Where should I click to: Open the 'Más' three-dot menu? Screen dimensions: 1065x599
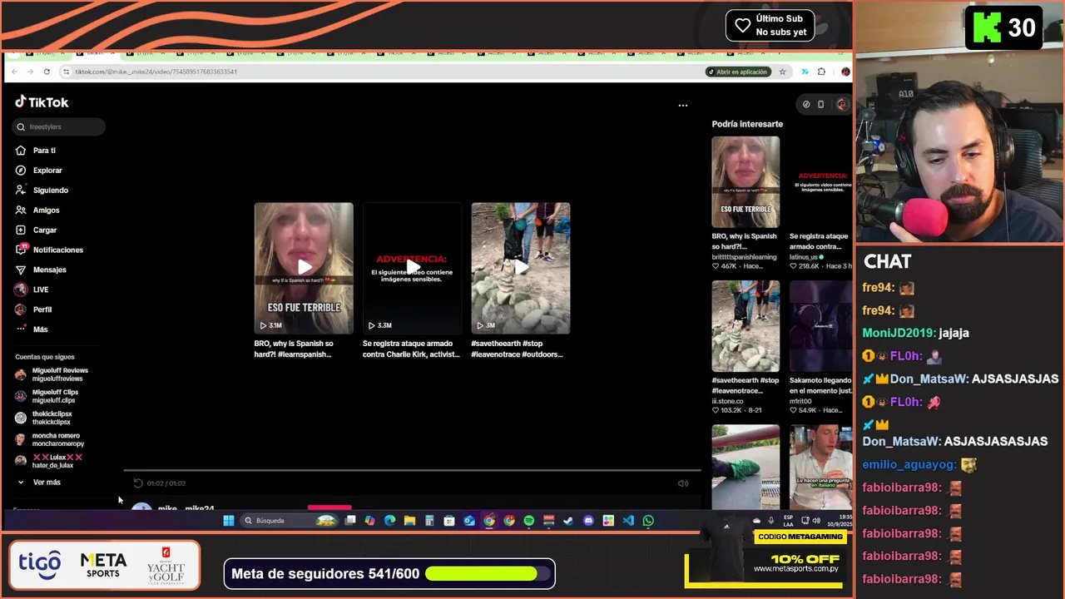pos(32,329)
